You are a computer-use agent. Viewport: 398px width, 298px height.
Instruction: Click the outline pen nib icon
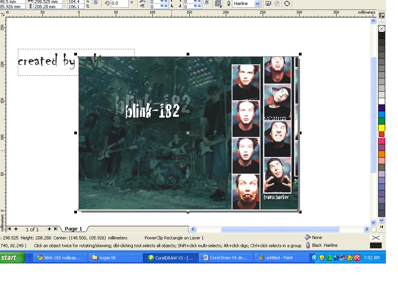point(229,3)
